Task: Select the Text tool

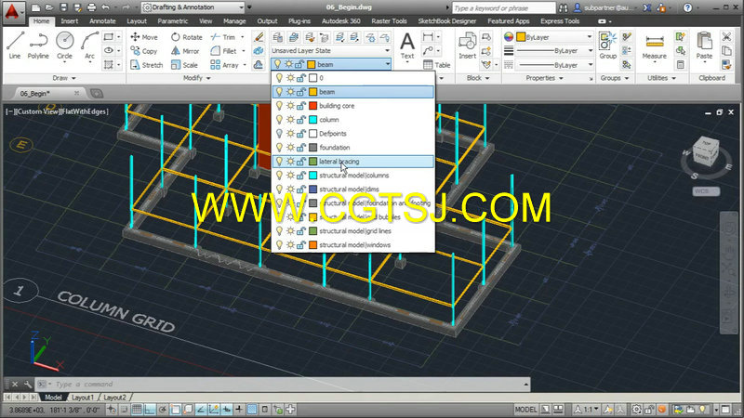Action: point(407,46)
